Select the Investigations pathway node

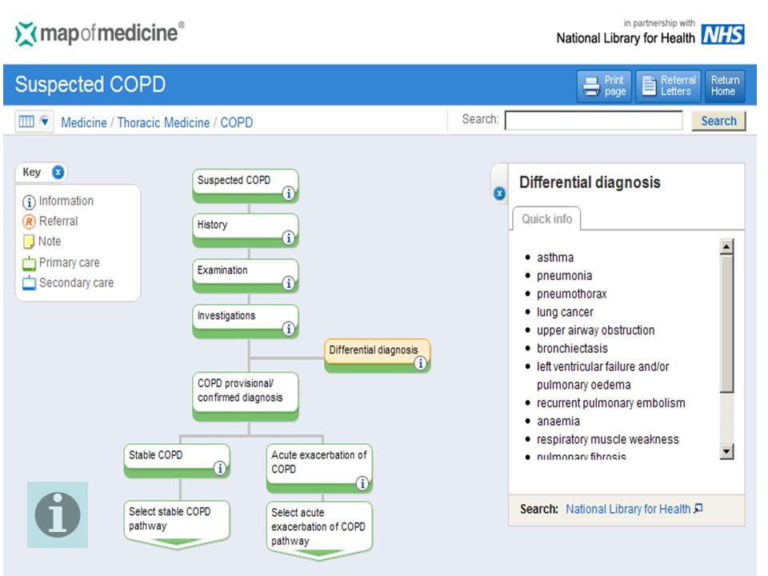click(245, 322)
